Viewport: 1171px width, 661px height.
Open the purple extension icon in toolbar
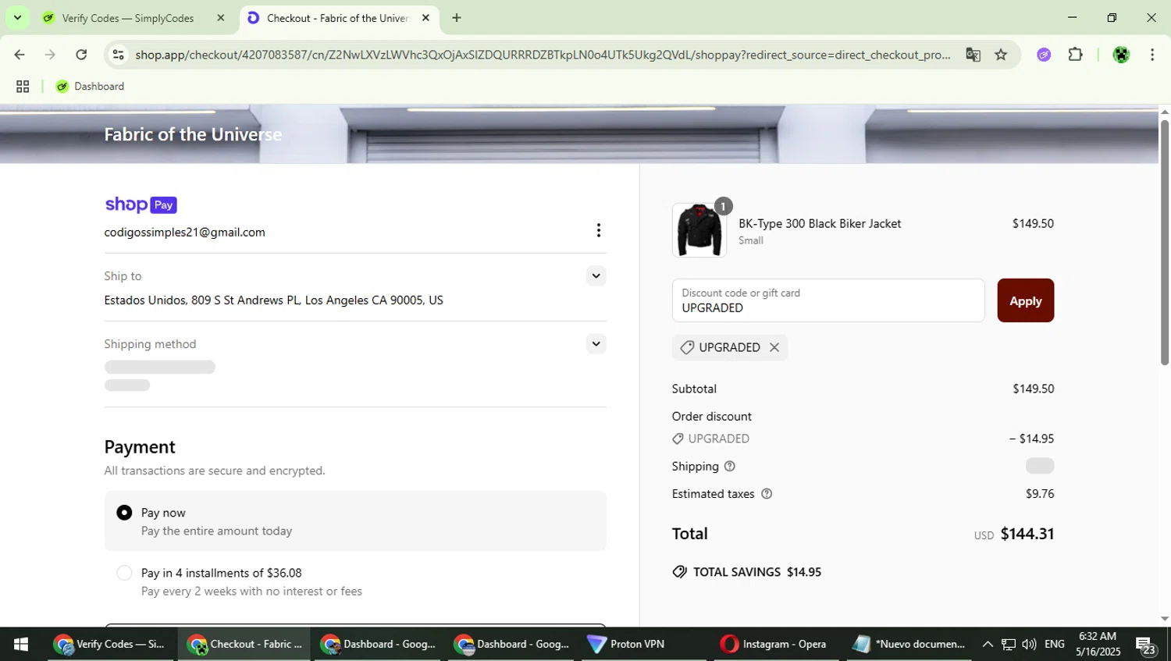point(1044,55)
